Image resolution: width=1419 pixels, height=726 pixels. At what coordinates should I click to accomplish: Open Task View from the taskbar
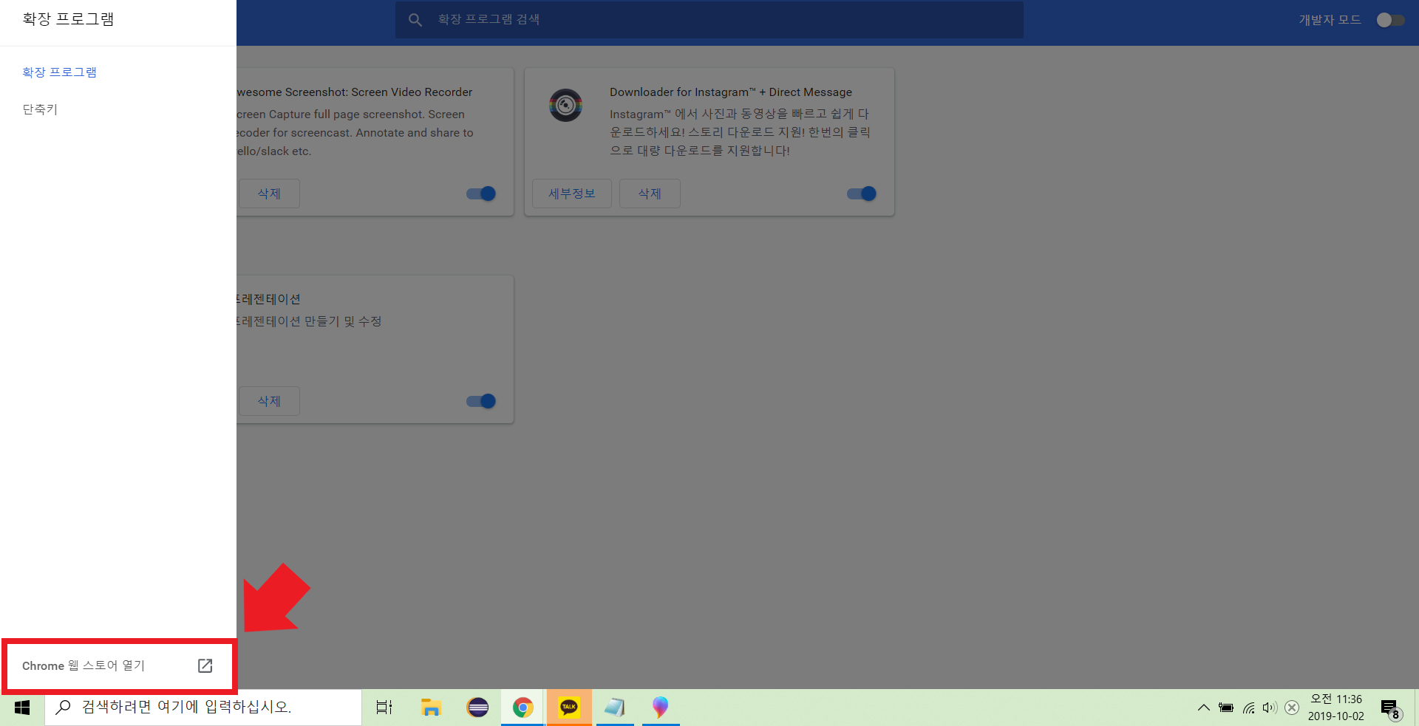[384, 708]
